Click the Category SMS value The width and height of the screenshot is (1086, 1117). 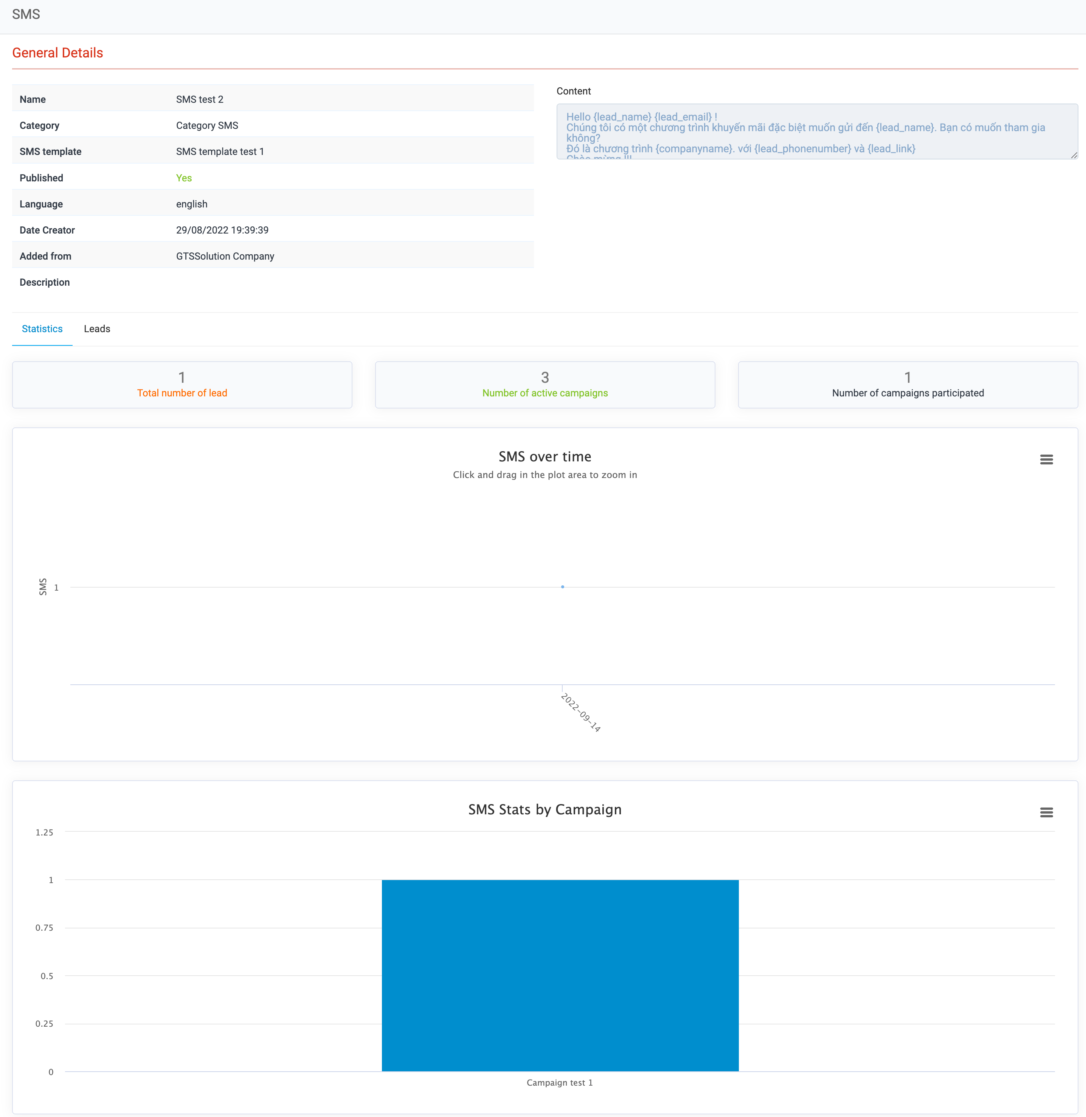pyautogui.click(x=207, y=125)
